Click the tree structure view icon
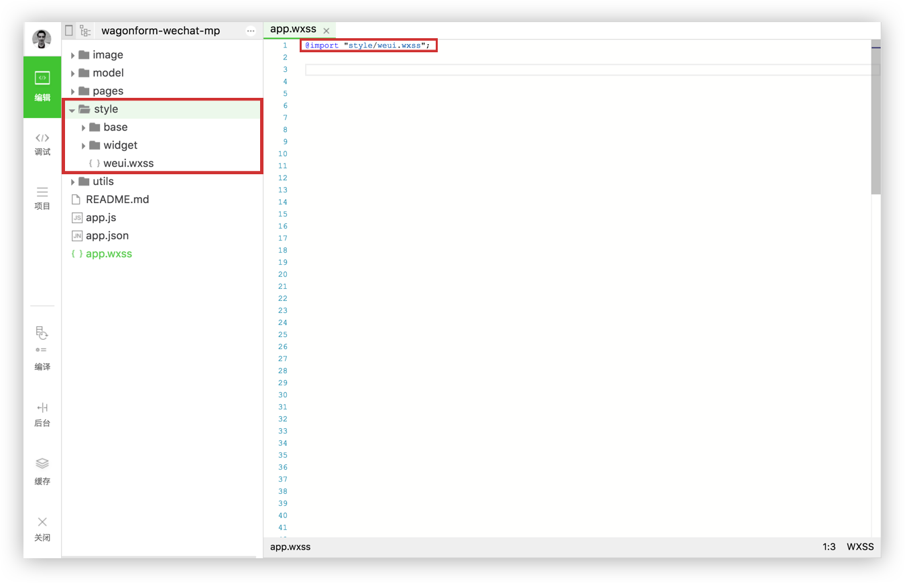905x583 pixels. tap(85, 30)
